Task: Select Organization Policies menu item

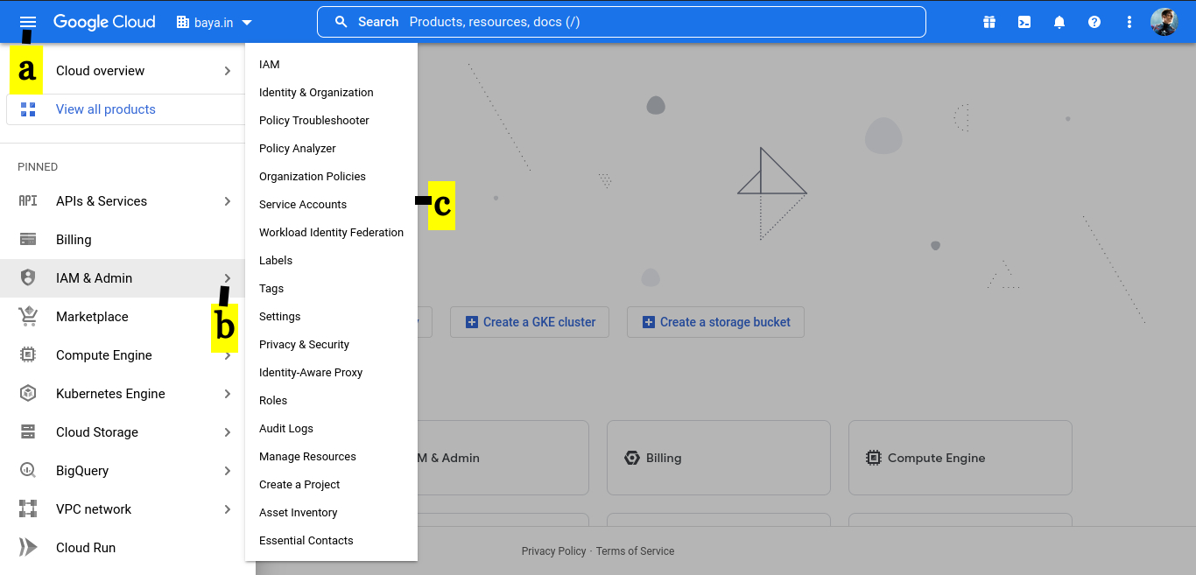Action: pos(331,177)
